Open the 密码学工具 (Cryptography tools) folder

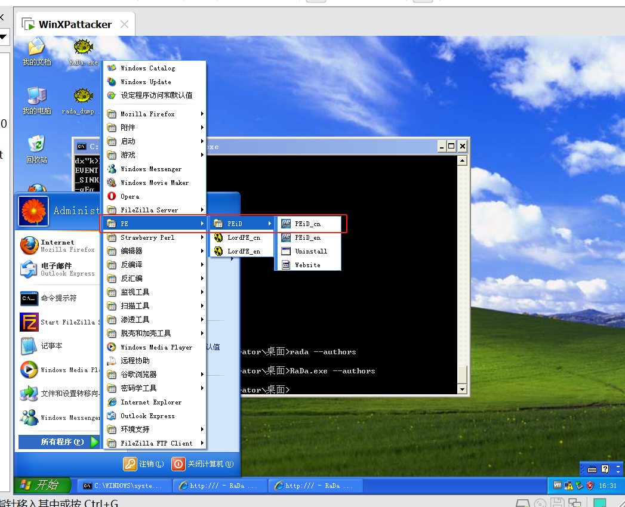[x=155, y=388]
